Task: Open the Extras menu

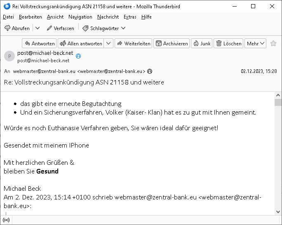Action: [130, 17]
